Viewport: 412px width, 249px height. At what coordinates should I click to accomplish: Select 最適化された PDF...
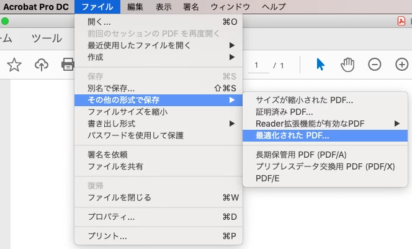tap(325, 135)
